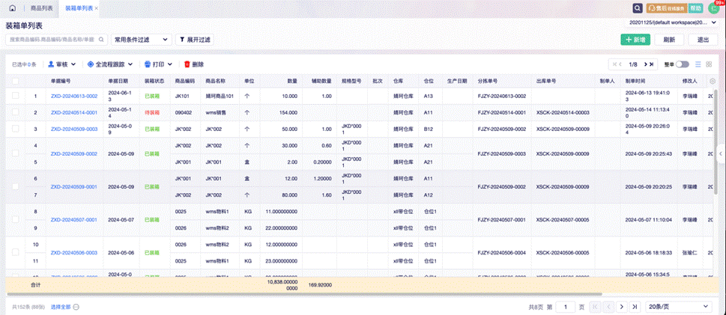Check the row for ZXD-20240509-0003
The width and height of the screenshot is (726, 315).
coord(16,129)
